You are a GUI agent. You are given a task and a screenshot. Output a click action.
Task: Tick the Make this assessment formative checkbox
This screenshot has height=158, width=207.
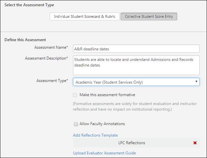[x=75, y=95]
